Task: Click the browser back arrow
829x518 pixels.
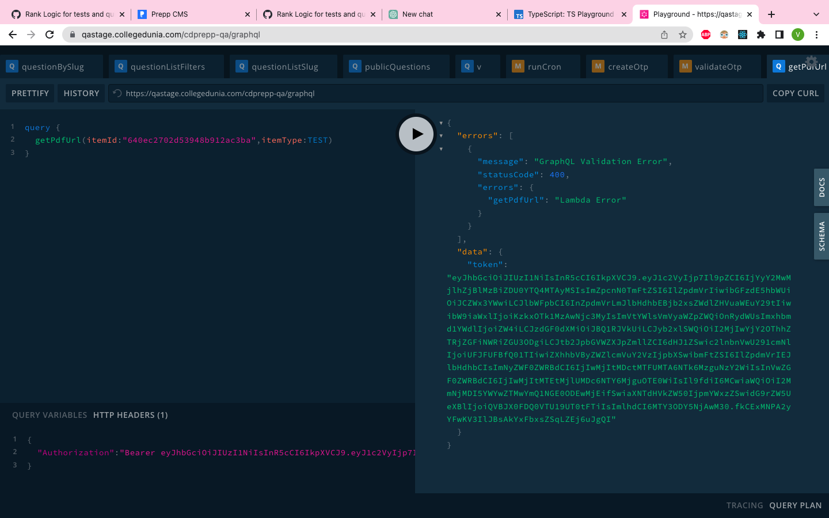Action: pyautogui.click(x=13, y=35)
